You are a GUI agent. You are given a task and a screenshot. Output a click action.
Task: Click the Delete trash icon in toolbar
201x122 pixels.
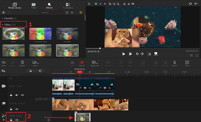[22, 62]
